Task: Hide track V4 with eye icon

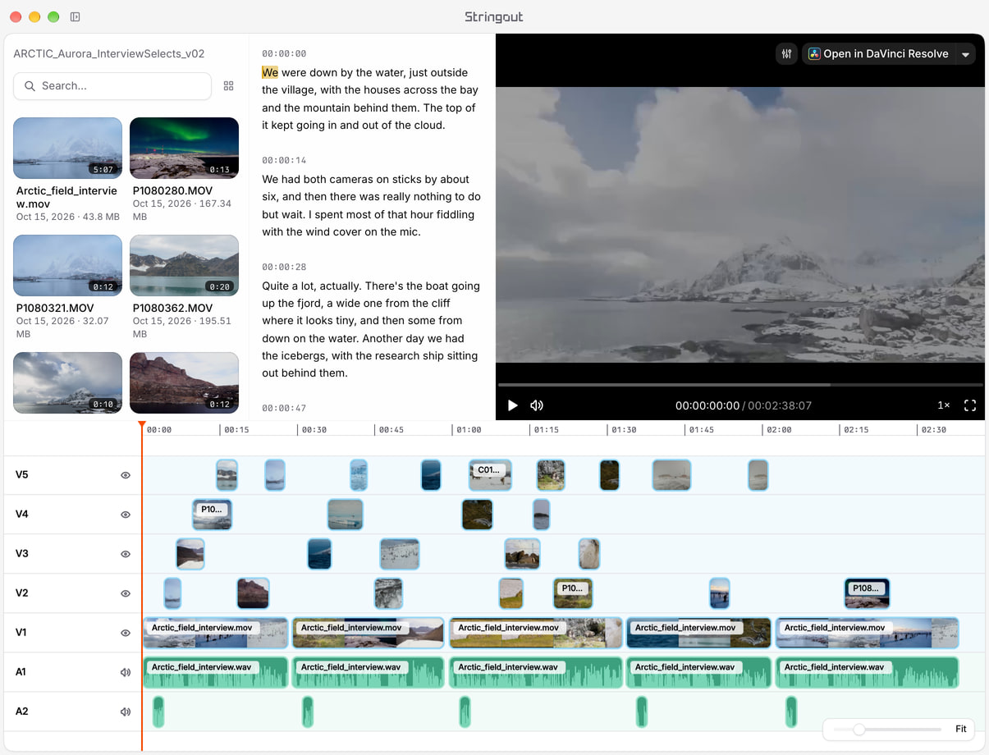Action: click(126, 515)
